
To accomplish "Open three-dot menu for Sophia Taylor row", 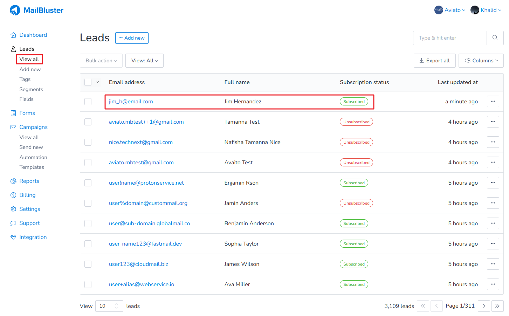I will pos(493,244).
